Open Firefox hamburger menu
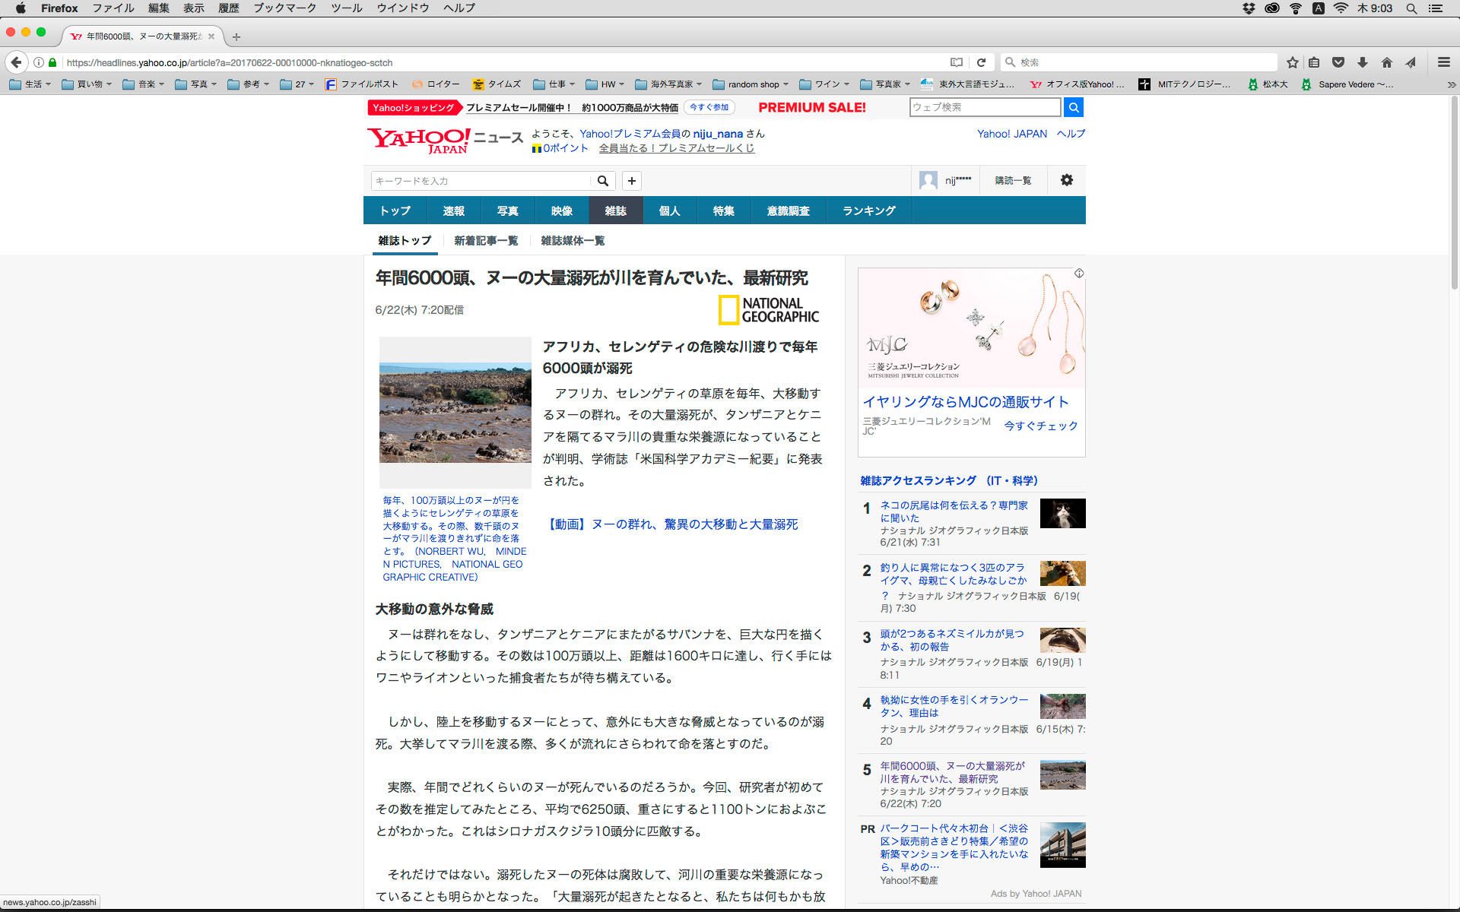Viewport: 1460px width, 912px height. (1443, 62)
